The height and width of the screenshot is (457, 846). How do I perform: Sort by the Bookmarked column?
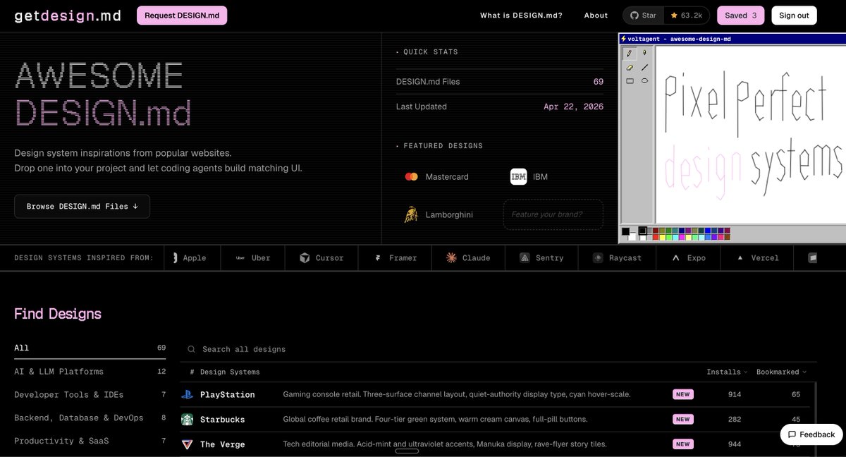[x=781, y=372]
